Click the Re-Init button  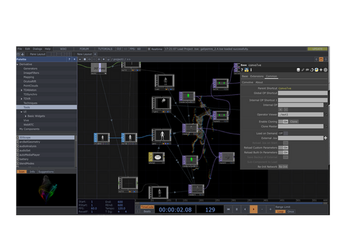pos(283,167)
